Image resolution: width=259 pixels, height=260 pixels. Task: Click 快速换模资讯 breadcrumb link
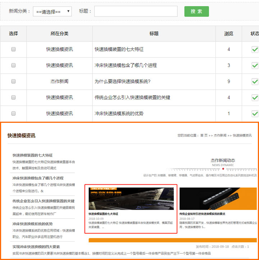[242, 135]
